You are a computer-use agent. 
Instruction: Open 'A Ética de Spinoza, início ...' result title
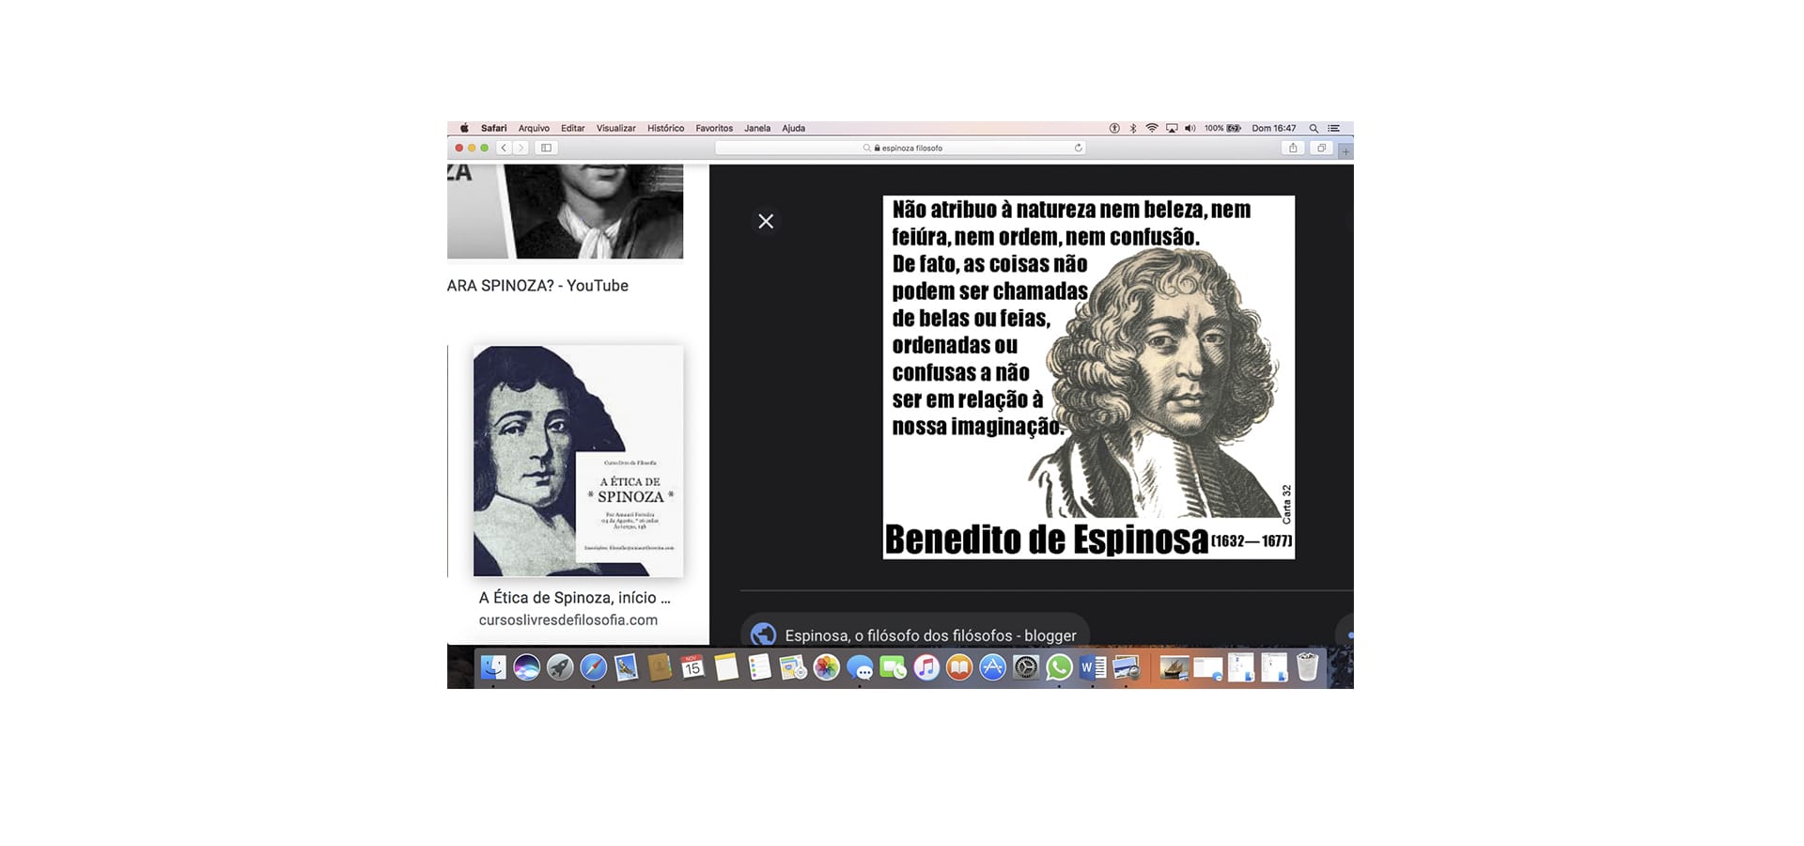click(574, 597)
